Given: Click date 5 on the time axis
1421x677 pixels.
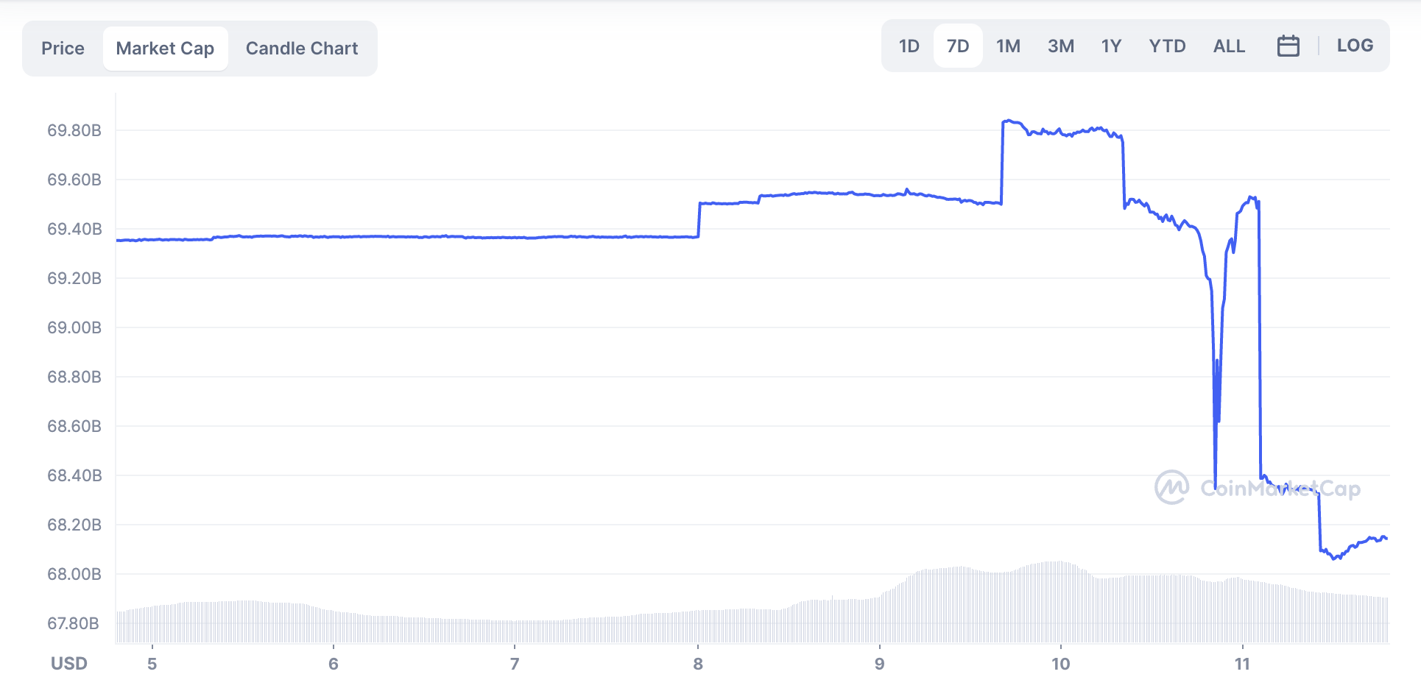Looking at the screenshot, I should click(x=152, y=664).
